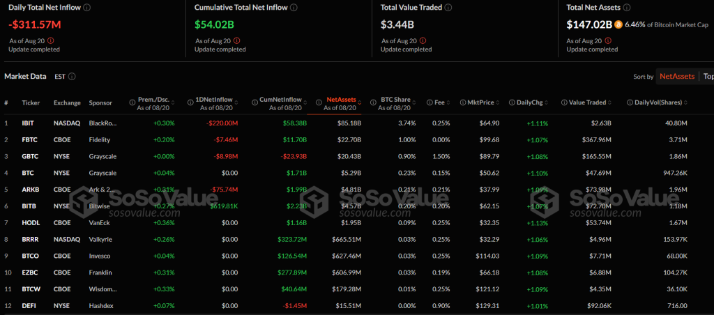Click info icon beside EST in Market Data
714x315 pixels.
73,76
